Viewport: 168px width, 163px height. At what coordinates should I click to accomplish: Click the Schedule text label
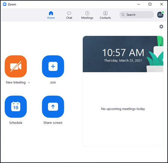pyautogui.click(x=16, y=123)
